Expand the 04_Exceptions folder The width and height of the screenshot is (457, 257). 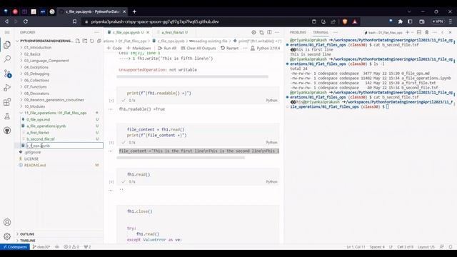click(x=36, y=67)
